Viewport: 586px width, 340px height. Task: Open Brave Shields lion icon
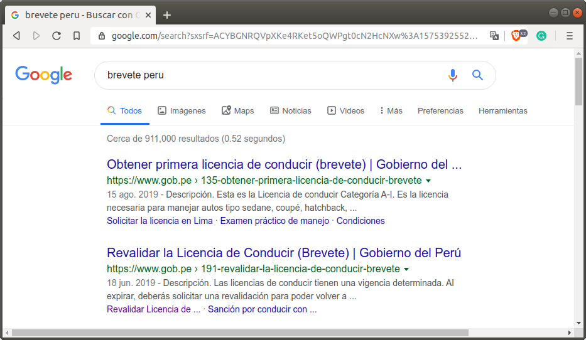(x=516, y=36)
